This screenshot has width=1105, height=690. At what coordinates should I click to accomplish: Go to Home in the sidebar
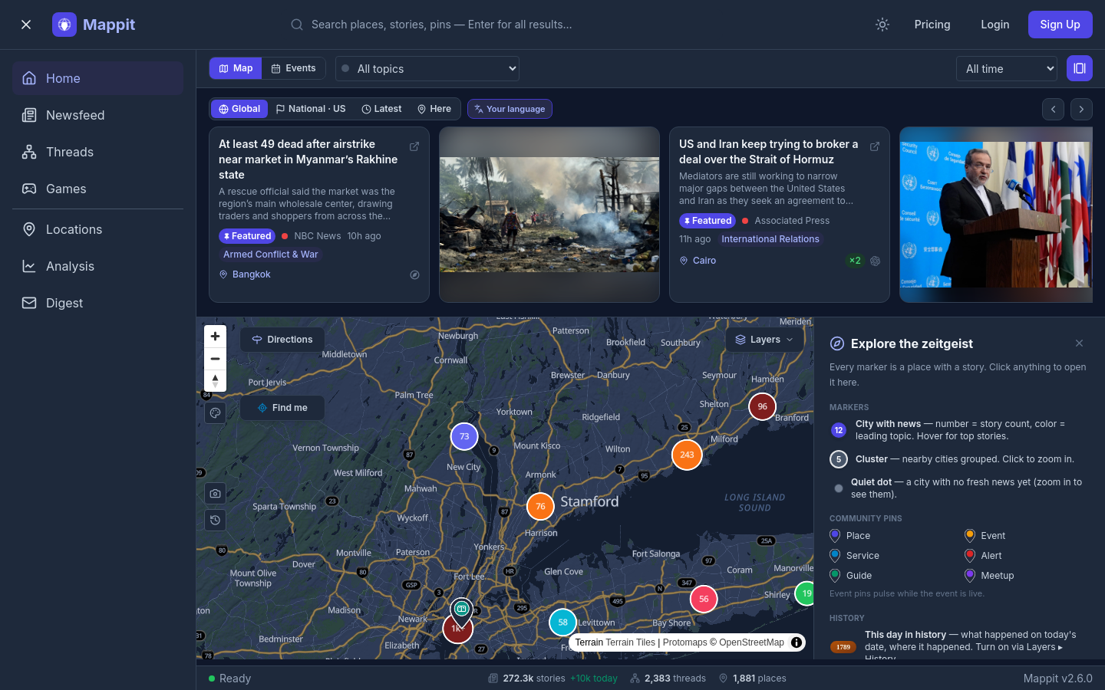click(97, 78)
